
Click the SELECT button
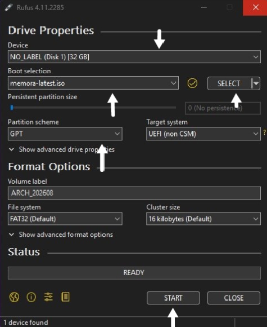229,83
